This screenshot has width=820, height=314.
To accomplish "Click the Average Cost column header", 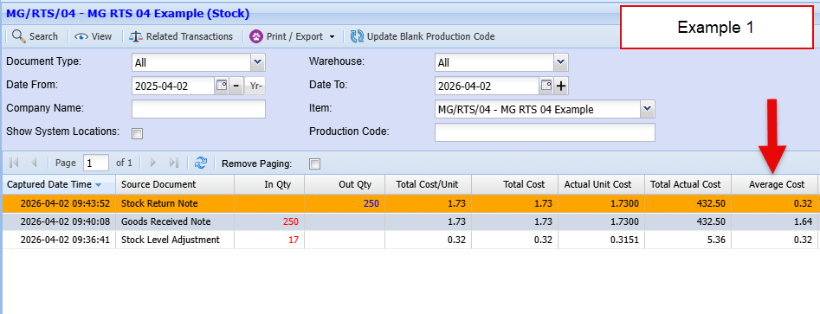I will click(774, 184).
